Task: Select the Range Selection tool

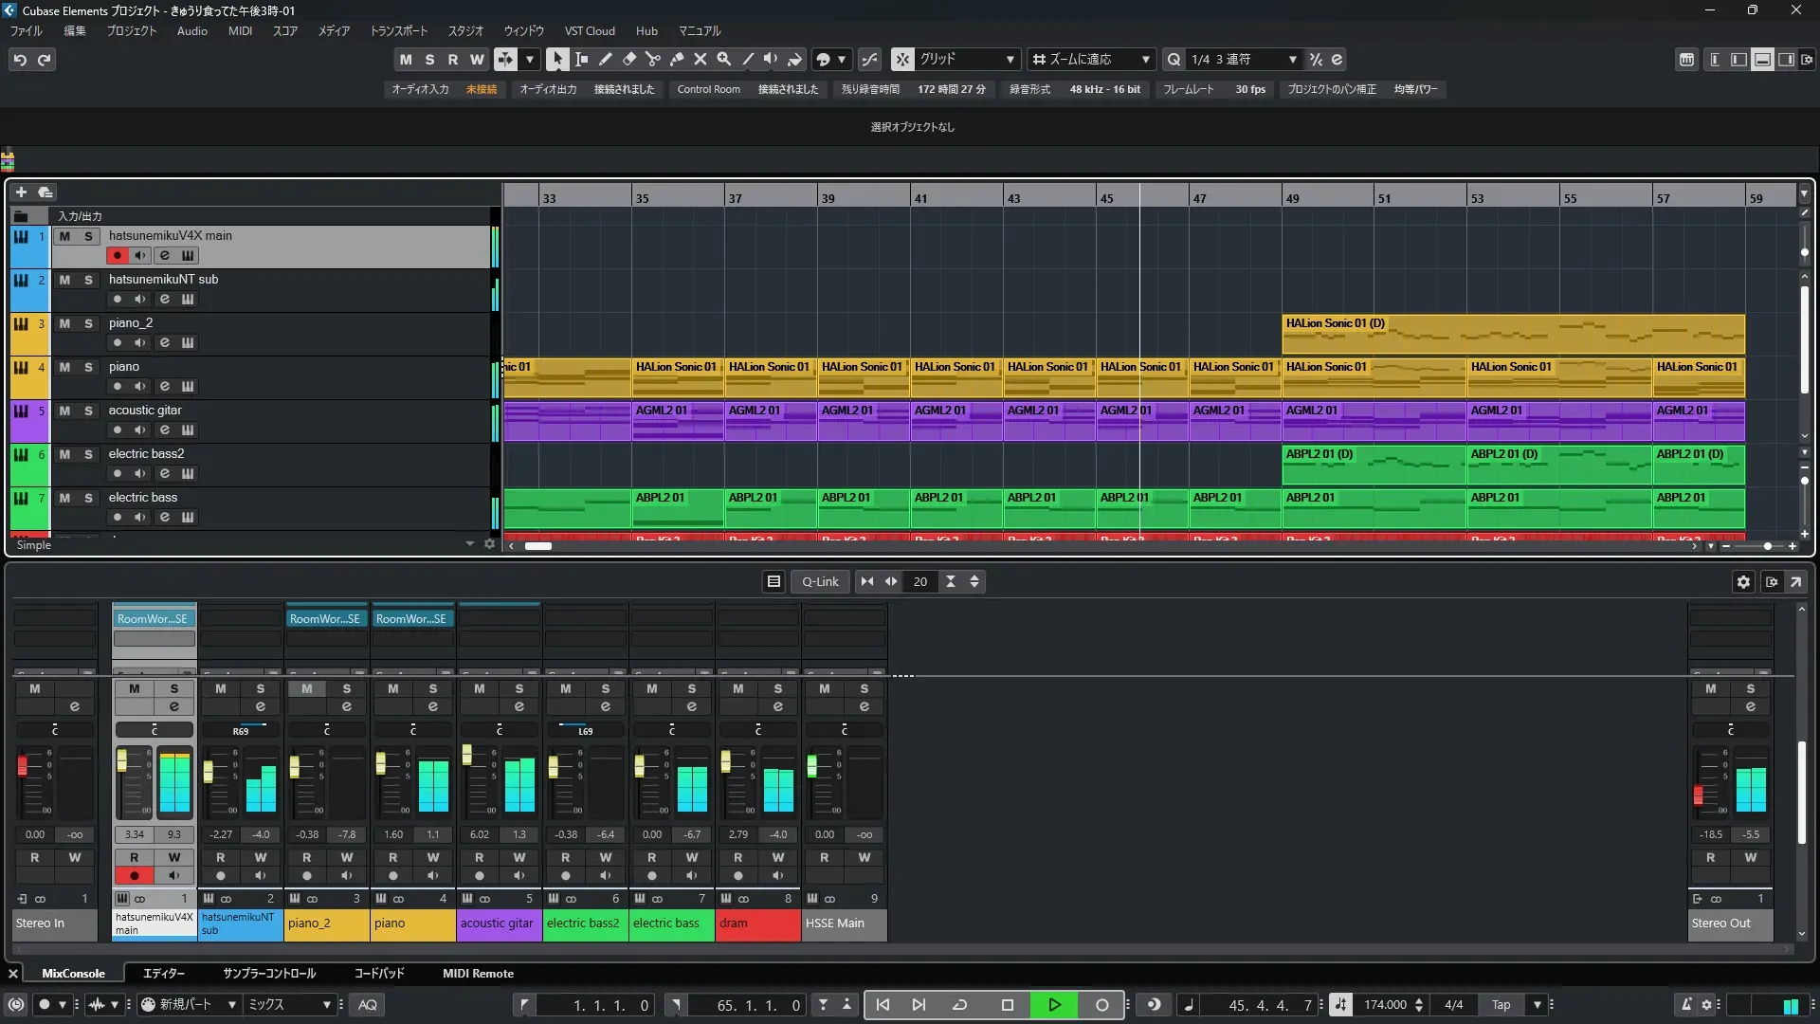Action: pyautogui.click(x=582, y=59)
